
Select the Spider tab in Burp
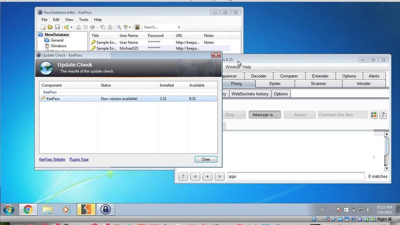pyautogui.click(x=274, y=83)
